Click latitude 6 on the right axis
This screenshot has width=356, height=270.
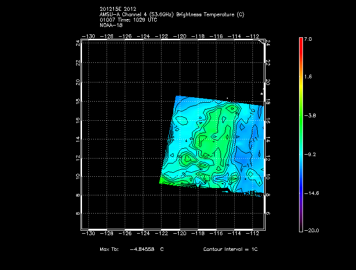coord(268,214)
